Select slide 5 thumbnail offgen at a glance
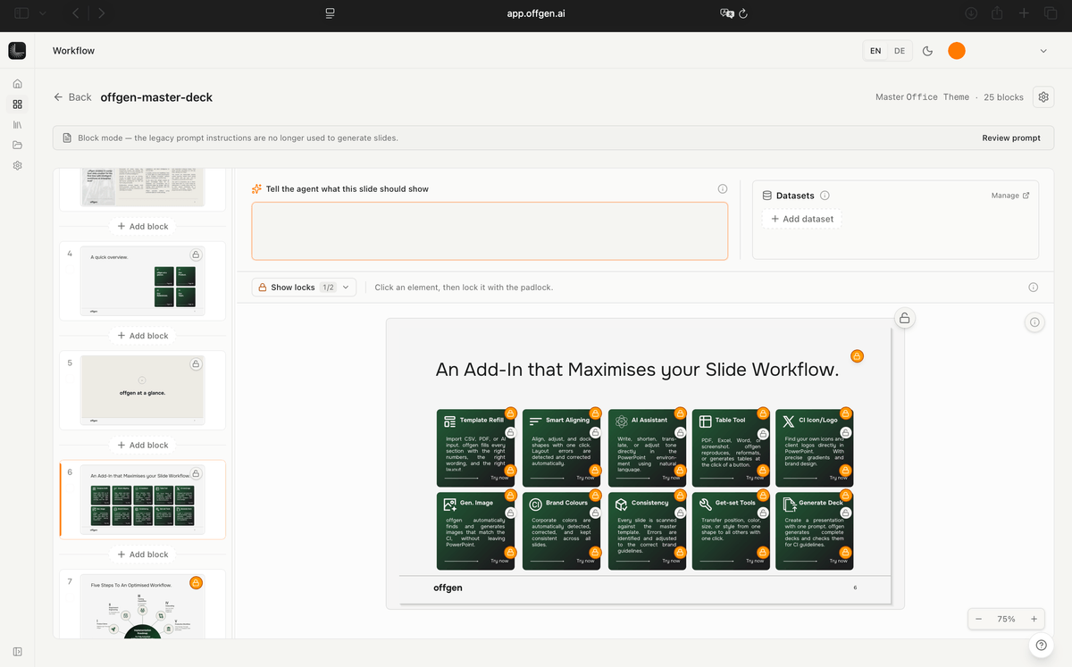1072x667 pixels. coord(142,389)
